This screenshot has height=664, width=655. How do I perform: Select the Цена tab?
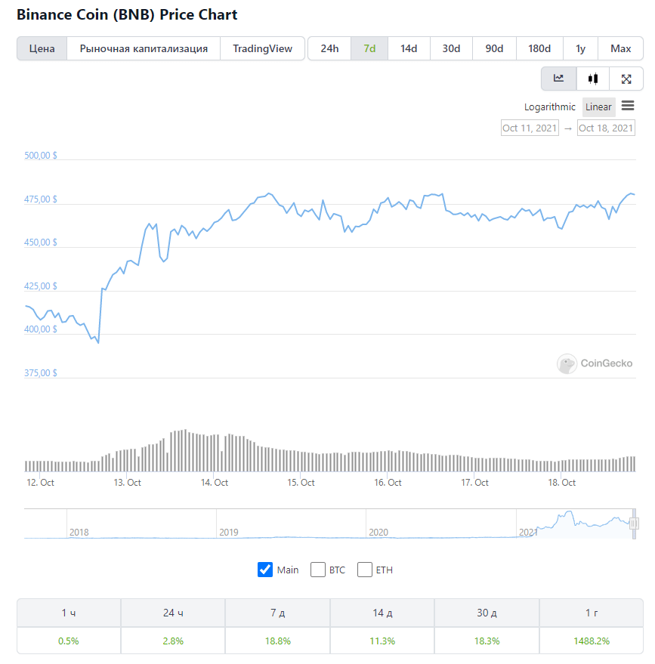[x=42, y=48]
